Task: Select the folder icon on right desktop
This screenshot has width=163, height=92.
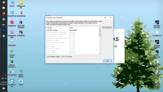Action: click(157, 33)
